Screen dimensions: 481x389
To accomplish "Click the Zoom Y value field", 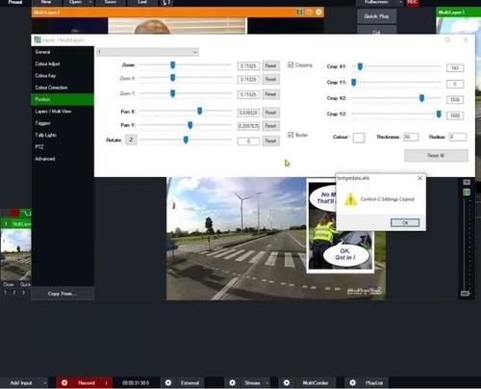I will click(248, 94).
